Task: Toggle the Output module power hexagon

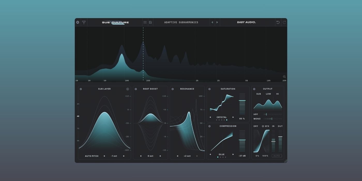Action: point(254,89)
